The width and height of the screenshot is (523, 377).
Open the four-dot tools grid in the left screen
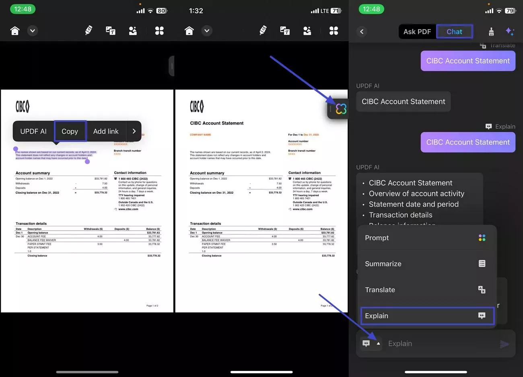(159, 31)
